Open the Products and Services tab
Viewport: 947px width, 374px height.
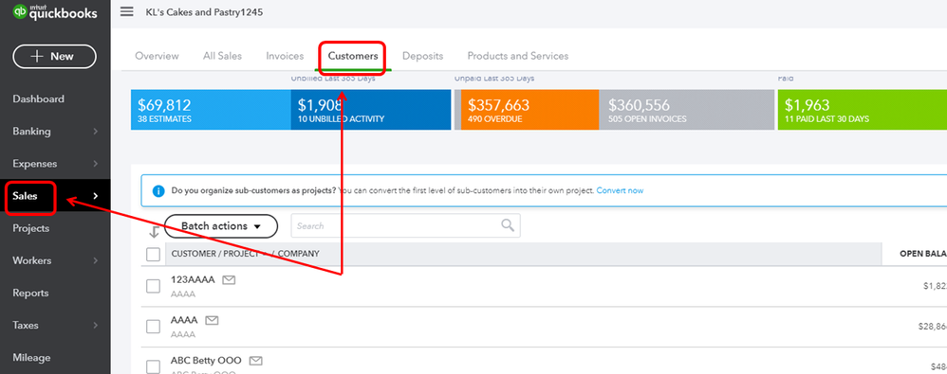pyautogui.click(x=517, y=56)
